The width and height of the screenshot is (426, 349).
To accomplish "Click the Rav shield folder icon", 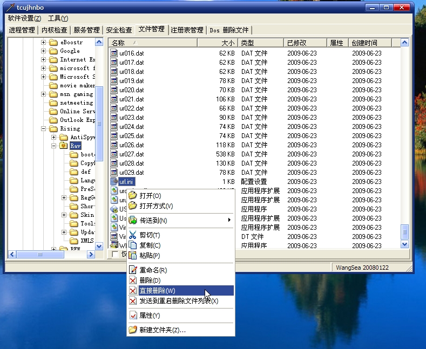I will click(64, 146).
